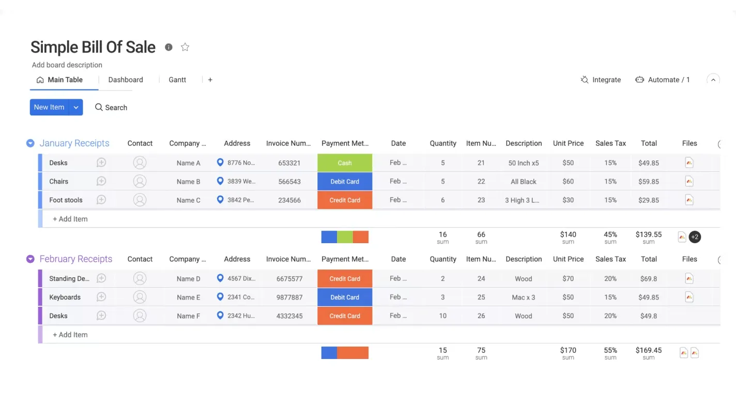This screenshot has width=736, height=403.
Task: Click the Integrate plug icon
Action: coord(585,80)
